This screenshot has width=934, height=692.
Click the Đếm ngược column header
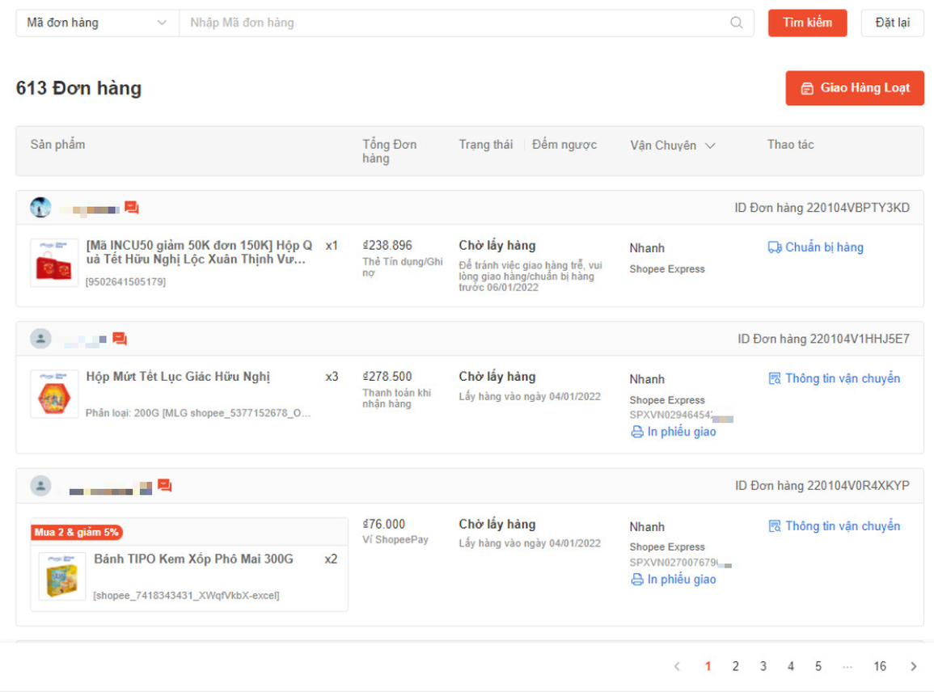[564, 145]
